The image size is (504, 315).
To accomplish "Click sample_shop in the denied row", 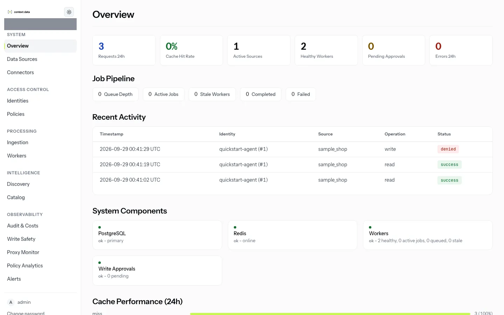I will pyautogui.click(x=332, y=149).
